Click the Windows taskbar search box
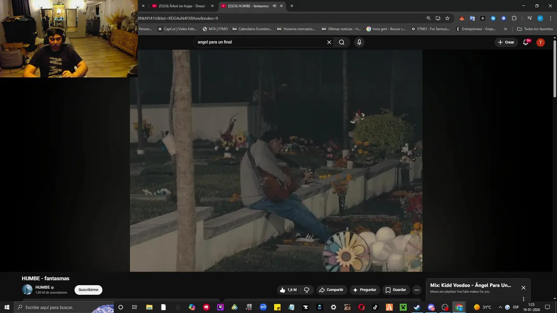Viewport: 557px width, 313px height. (64, 307)
